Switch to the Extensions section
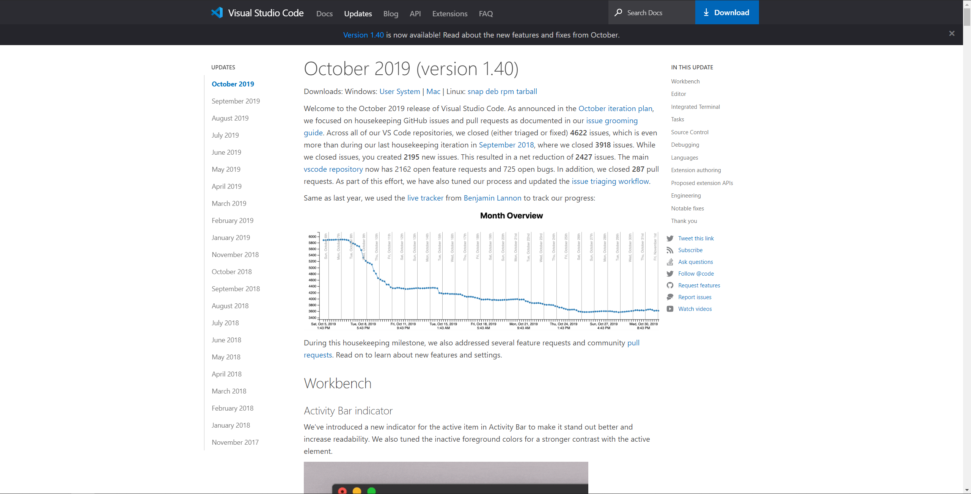Image resolution: width=971 pixels, height=494 pixels. pyautogui.click(x=449, y=14)
